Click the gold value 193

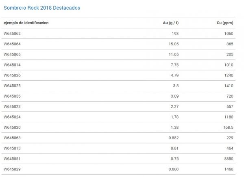[175, 34]
